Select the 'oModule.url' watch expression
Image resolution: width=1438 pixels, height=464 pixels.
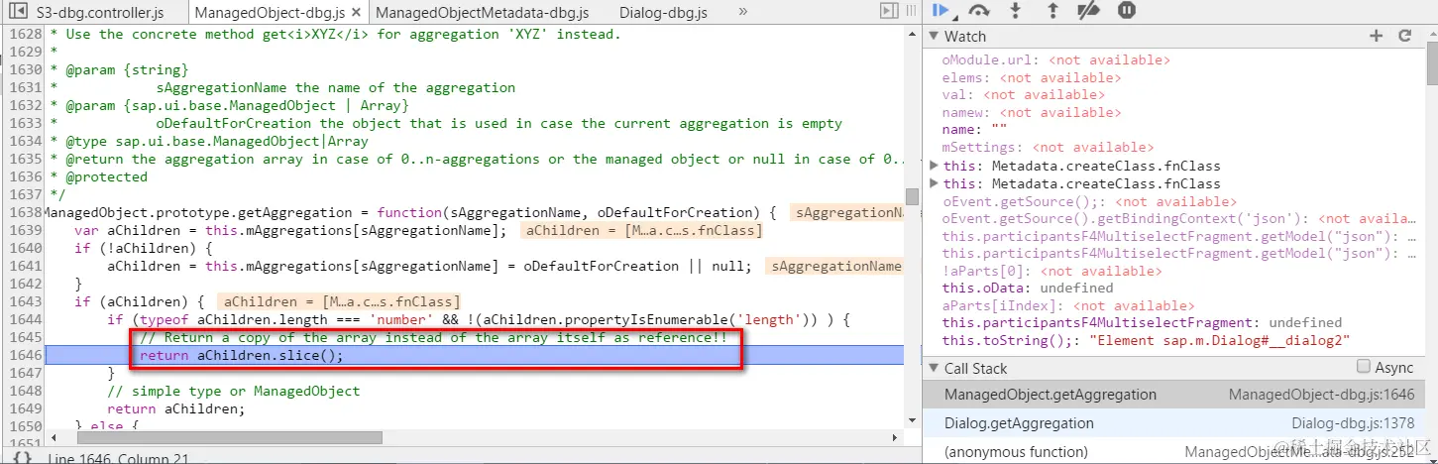[x=1055, y=59]
